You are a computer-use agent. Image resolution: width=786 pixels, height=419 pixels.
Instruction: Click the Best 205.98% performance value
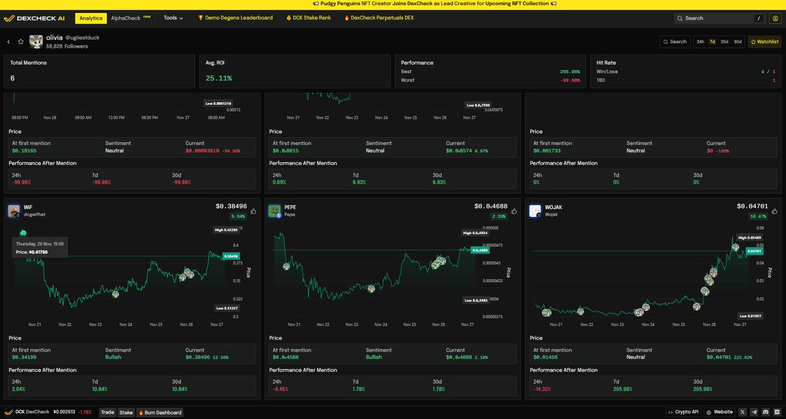pos(570,71)
